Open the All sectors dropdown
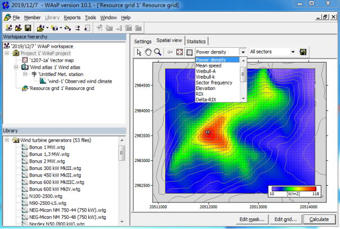This screenshot has height=229, width=340. point(292,52)
